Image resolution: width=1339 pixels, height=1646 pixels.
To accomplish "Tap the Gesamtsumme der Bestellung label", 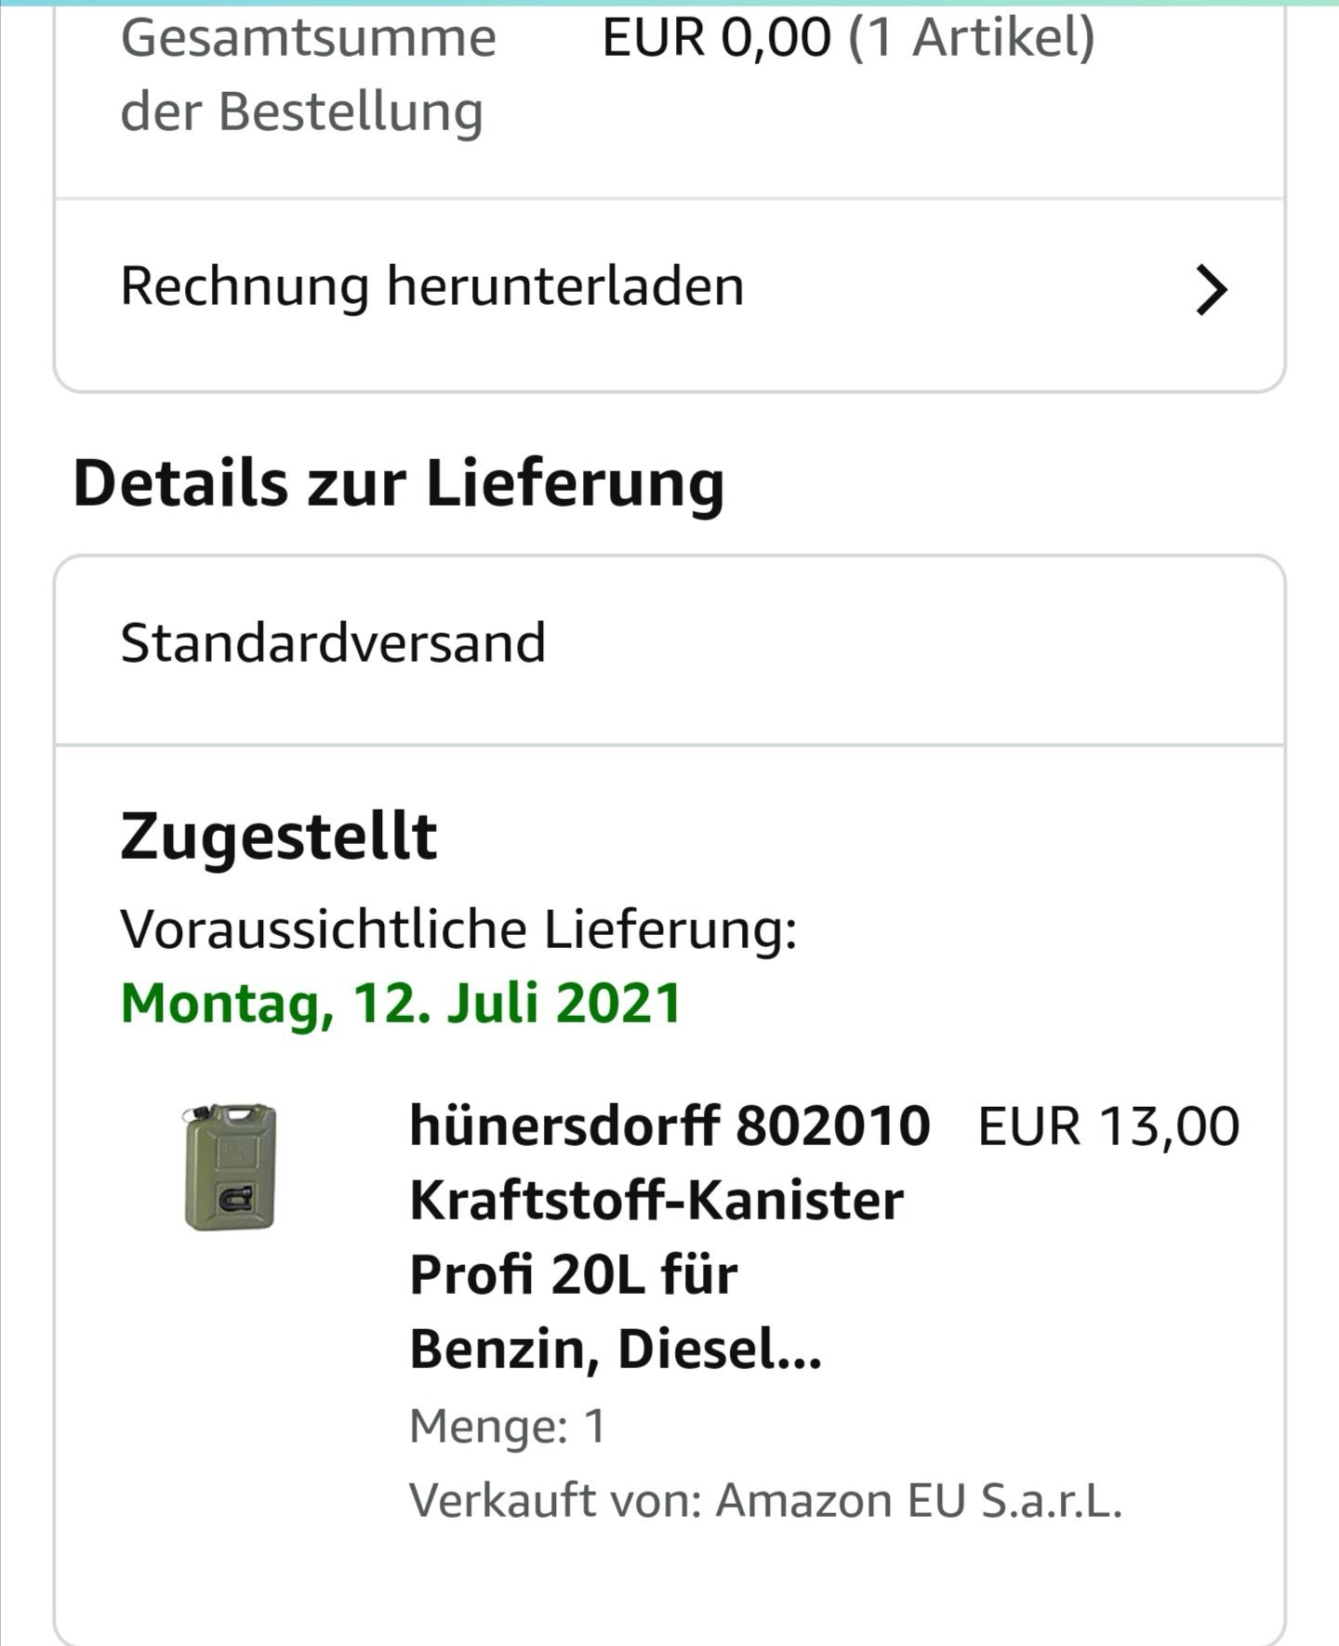I will (x=308, y=74).
